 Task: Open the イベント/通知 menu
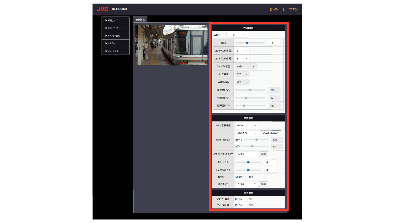coord(115,36)
